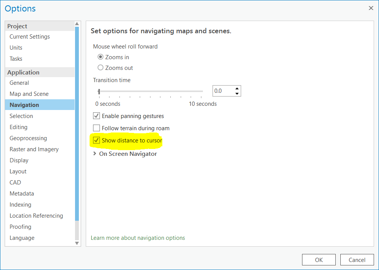This screenshot has height=270, width=379.
Task: Open the Map and Scene options
Action: tap(29, 94)
